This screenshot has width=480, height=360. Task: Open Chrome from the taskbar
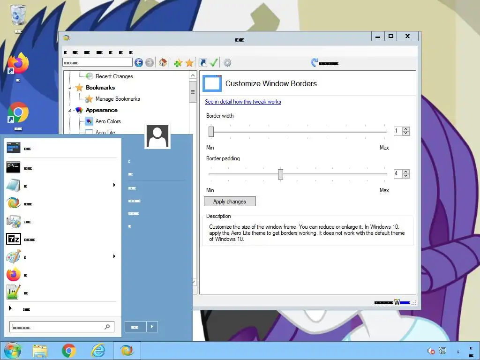pyautogui.click(x=69, y=351)
